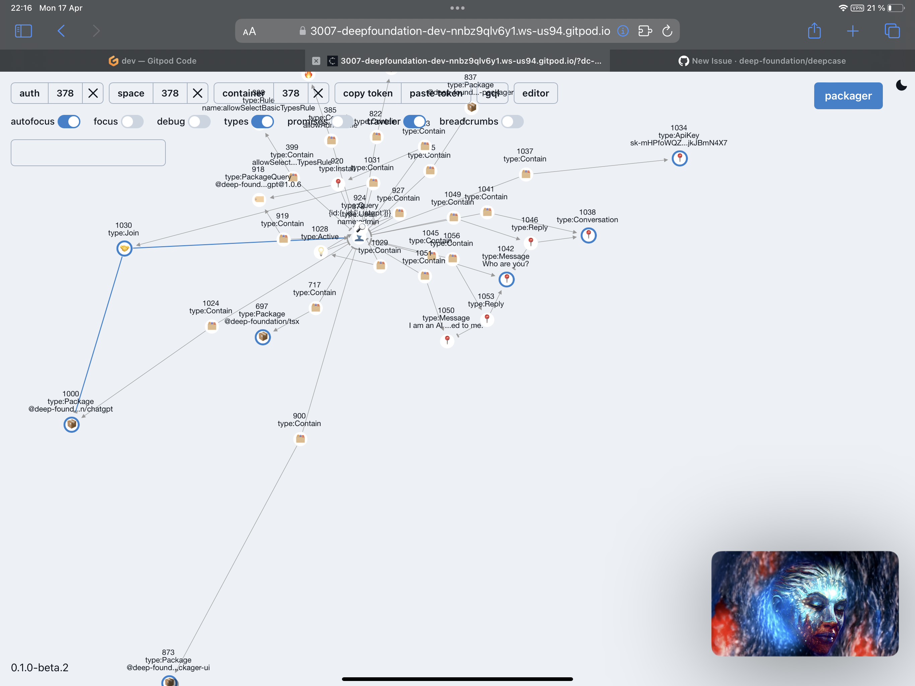Switch to the New Issue deepcase tab

tap(762, 61)
